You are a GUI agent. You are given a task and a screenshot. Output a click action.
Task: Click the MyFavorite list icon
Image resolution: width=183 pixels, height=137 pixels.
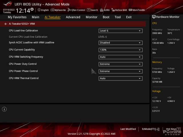coord(52,10)
